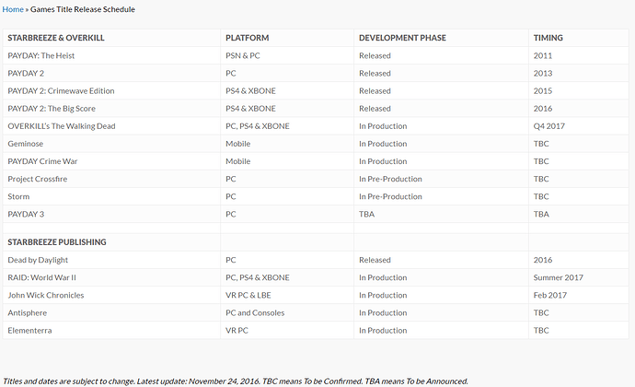Click the TIMING column header

pos(548,38)
